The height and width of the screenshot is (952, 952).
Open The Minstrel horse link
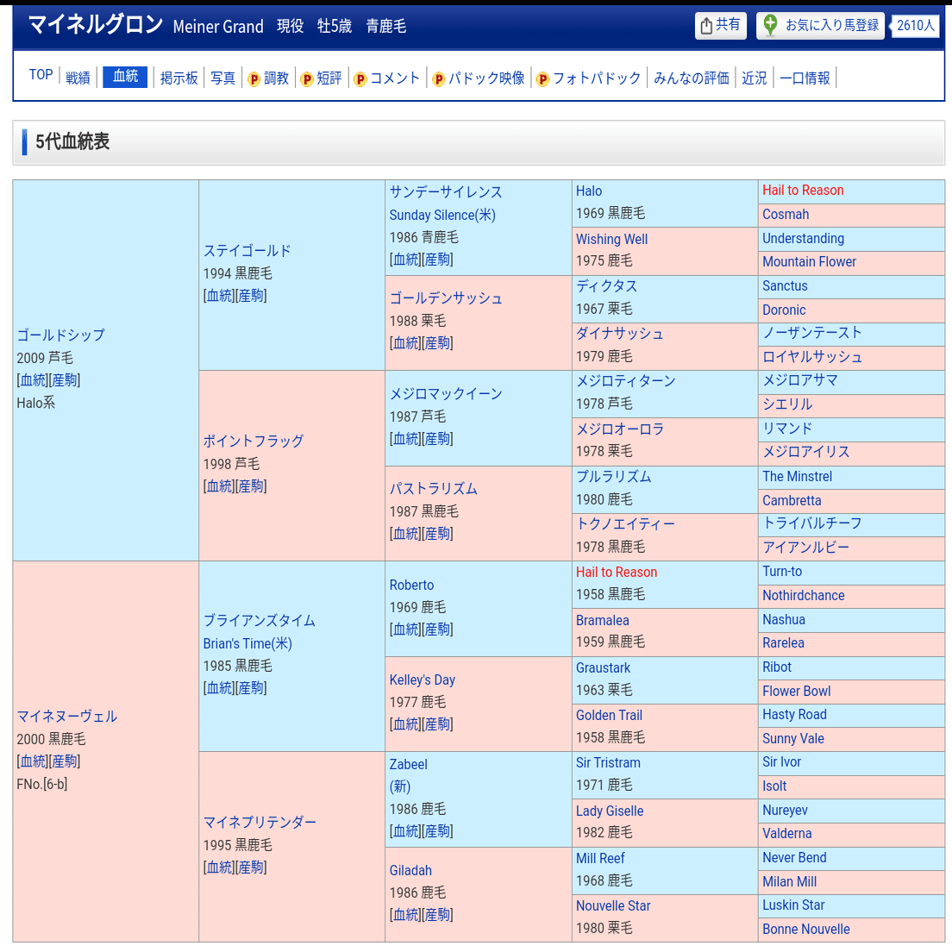(797, 477)
